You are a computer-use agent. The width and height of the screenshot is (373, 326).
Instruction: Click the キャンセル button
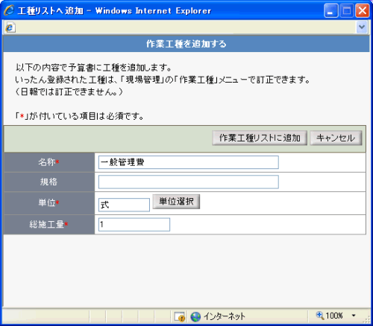[x=336, y=138]
